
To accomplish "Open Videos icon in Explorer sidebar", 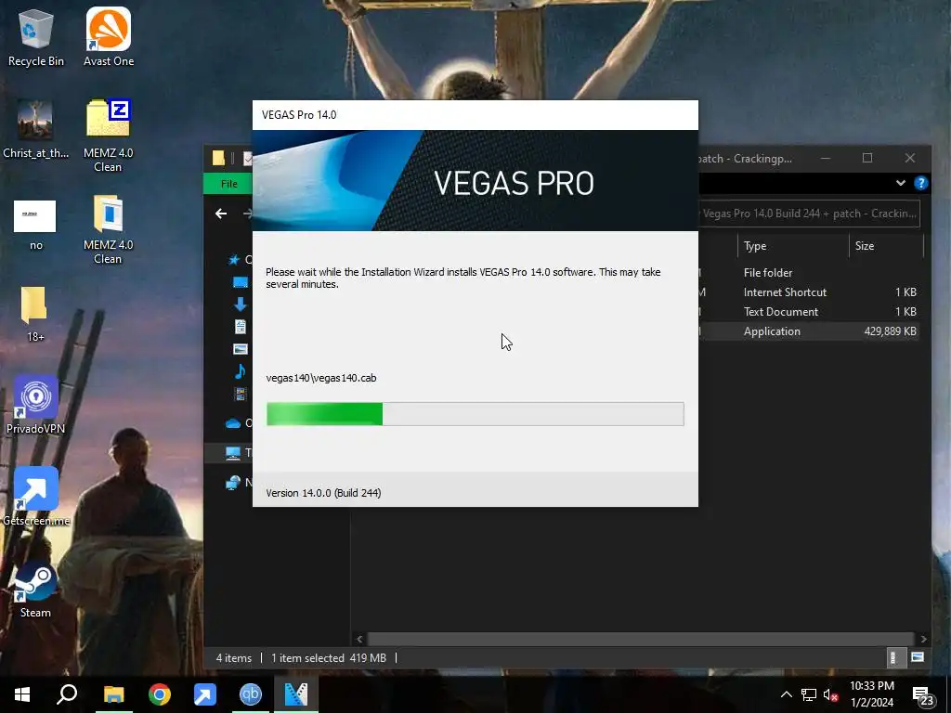I will point(241,394).
